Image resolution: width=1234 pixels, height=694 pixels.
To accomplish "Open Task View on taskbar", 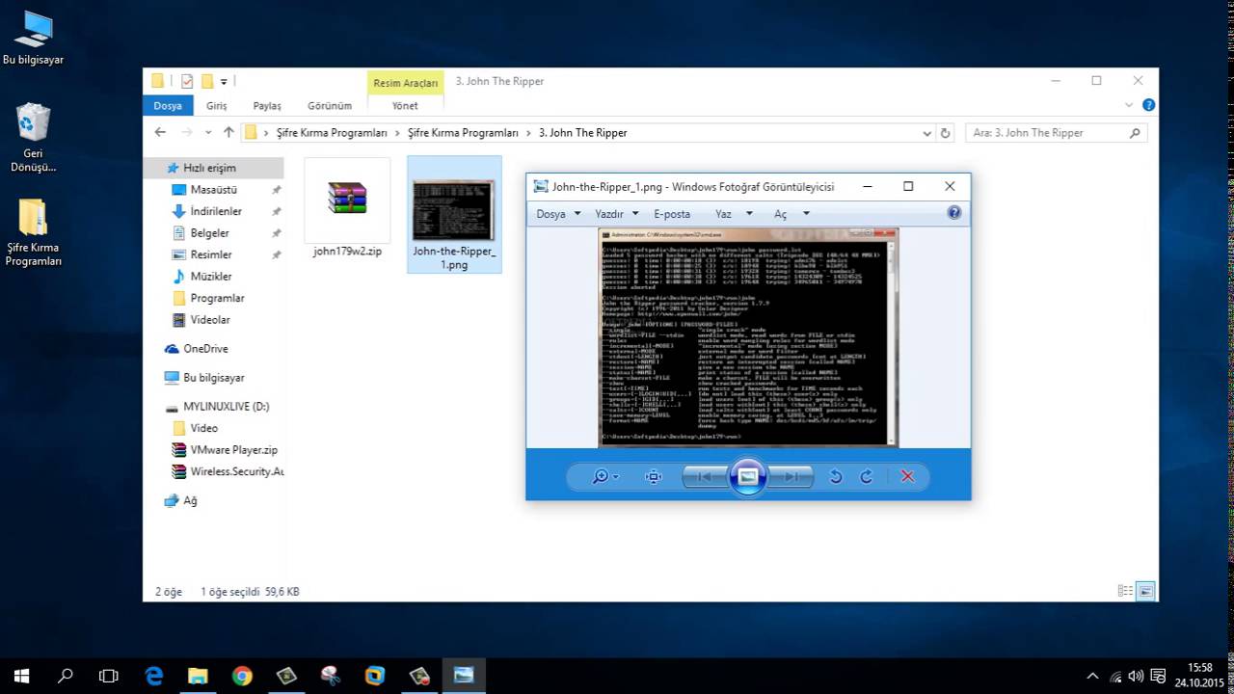I will click(x=109, y=677).
